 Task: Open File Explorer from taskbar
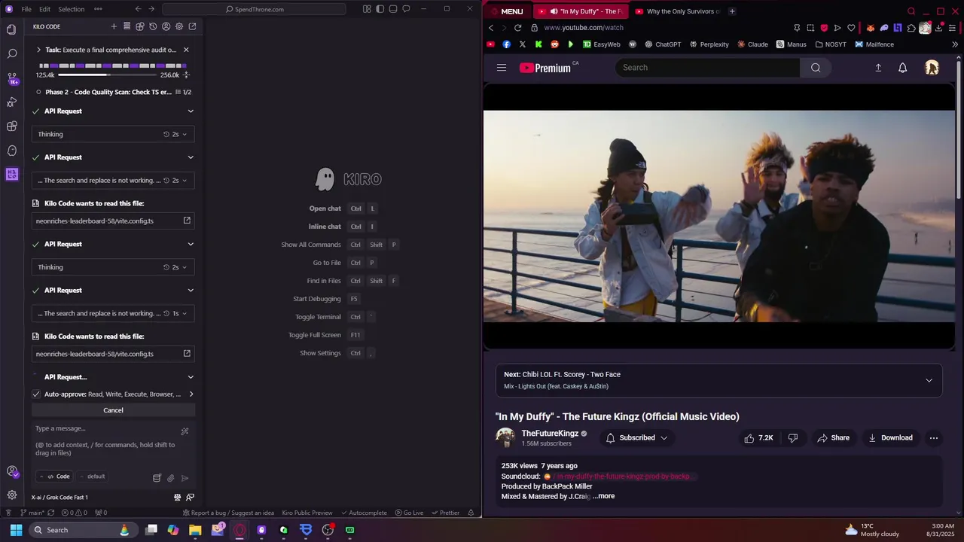(195, 530)
